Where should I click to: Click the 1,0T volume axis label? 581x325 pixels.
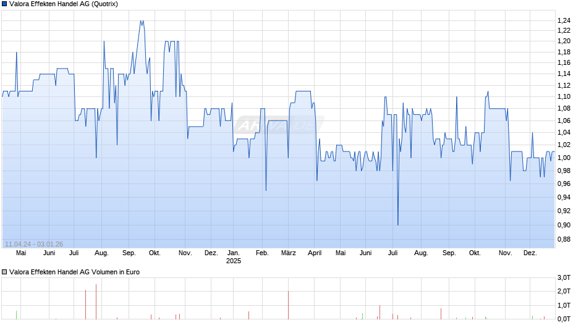pos(564,305)
